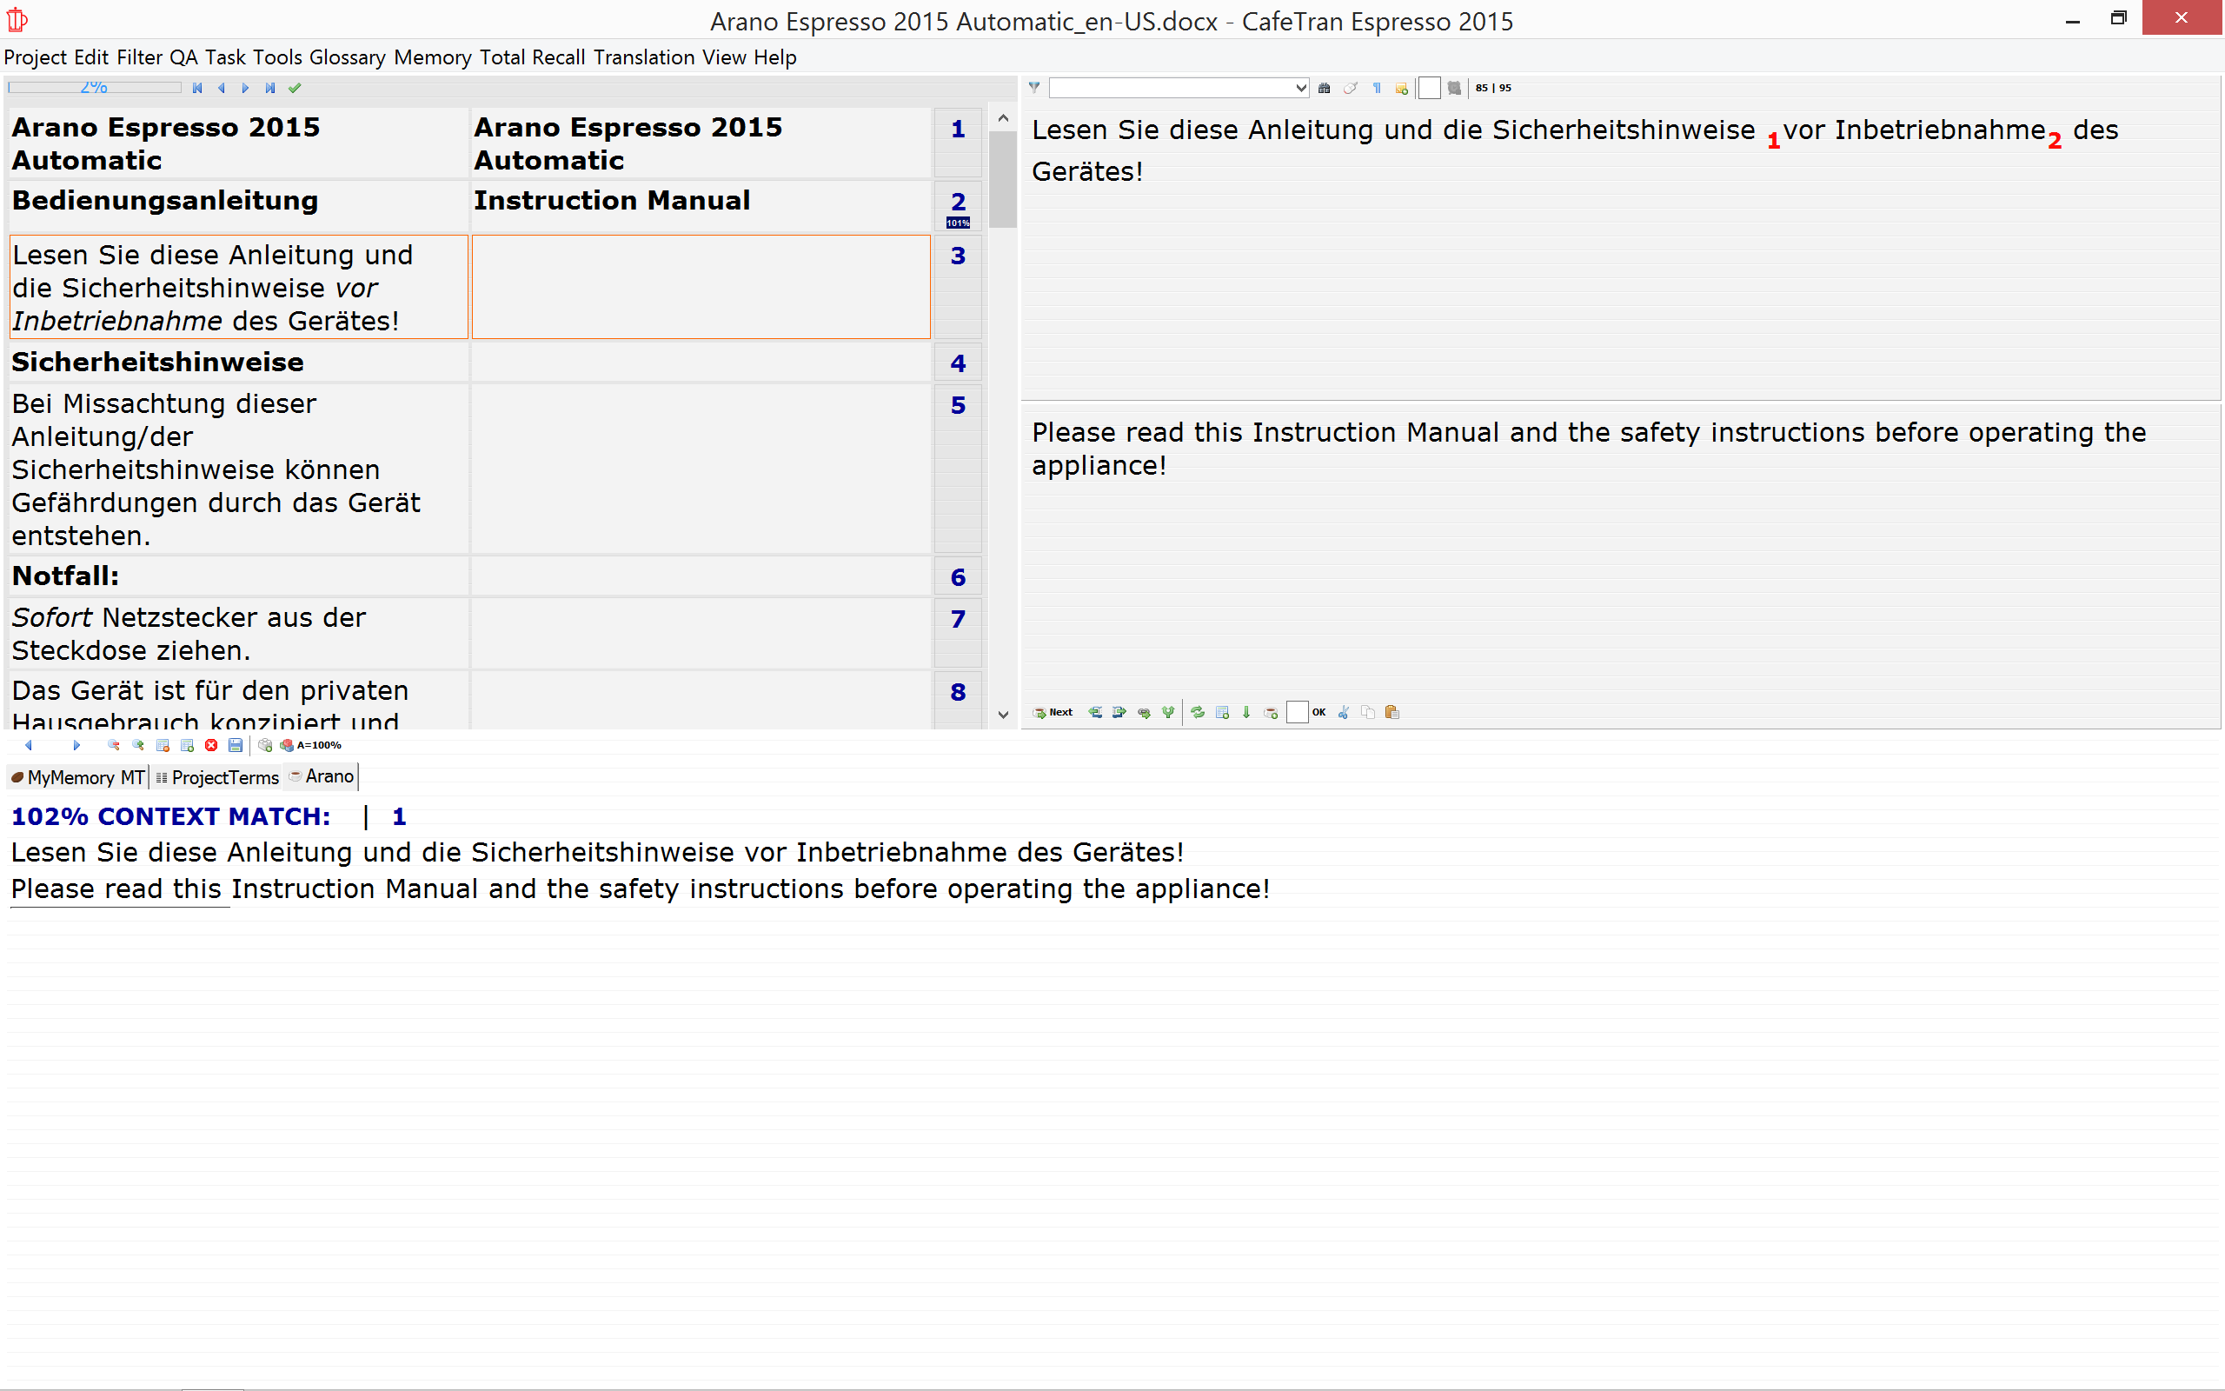The image size is (2225, 1391).
Task: Click the filter funnel icon
Action: 1034,88
